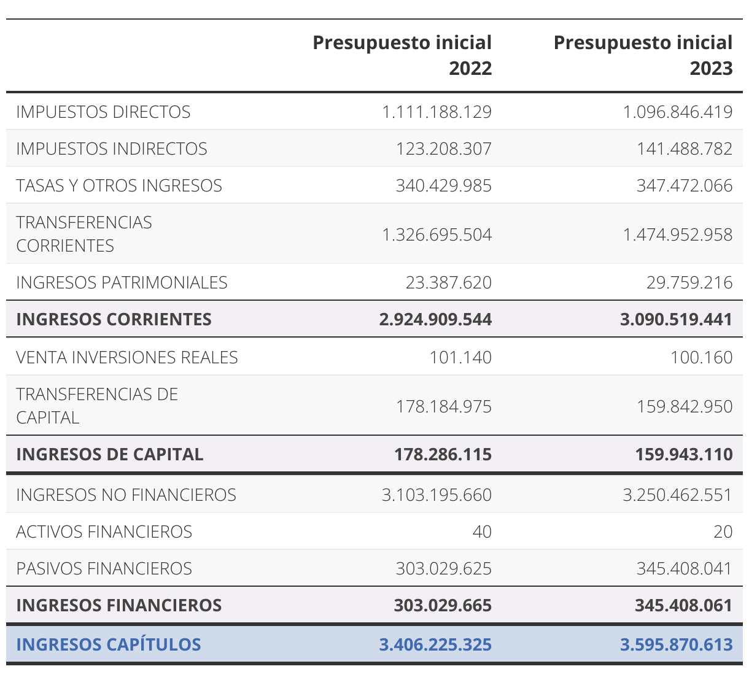Click the TRANSFERENCIAS DE CAPITAL row label
Screen dimensions: 749x696
[x=97, y=406]
